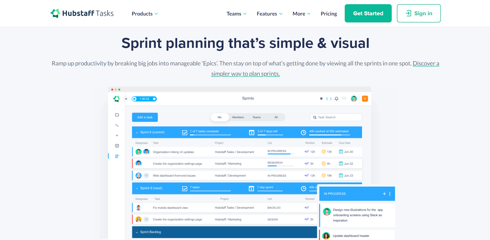
Task: Select the sprints sidebar icon
Action: (117, 156)
